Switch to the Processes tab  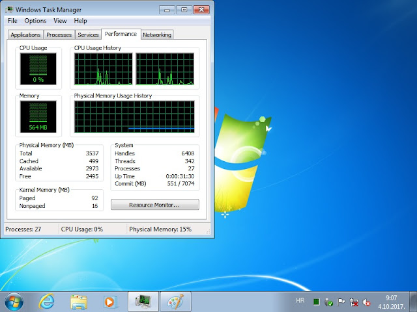59,34
